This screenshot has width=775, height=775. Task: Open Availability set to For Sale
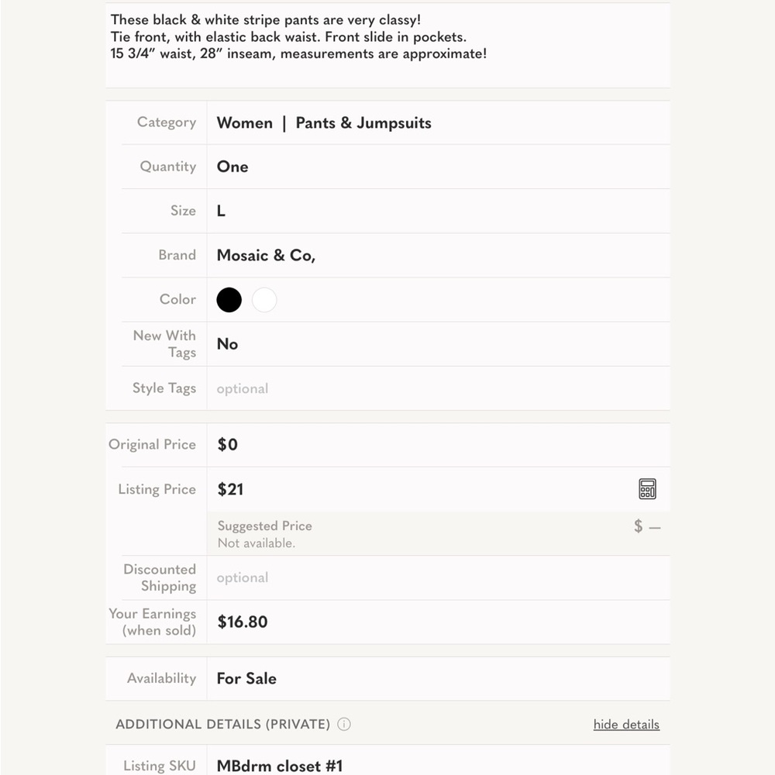point(439,678)
